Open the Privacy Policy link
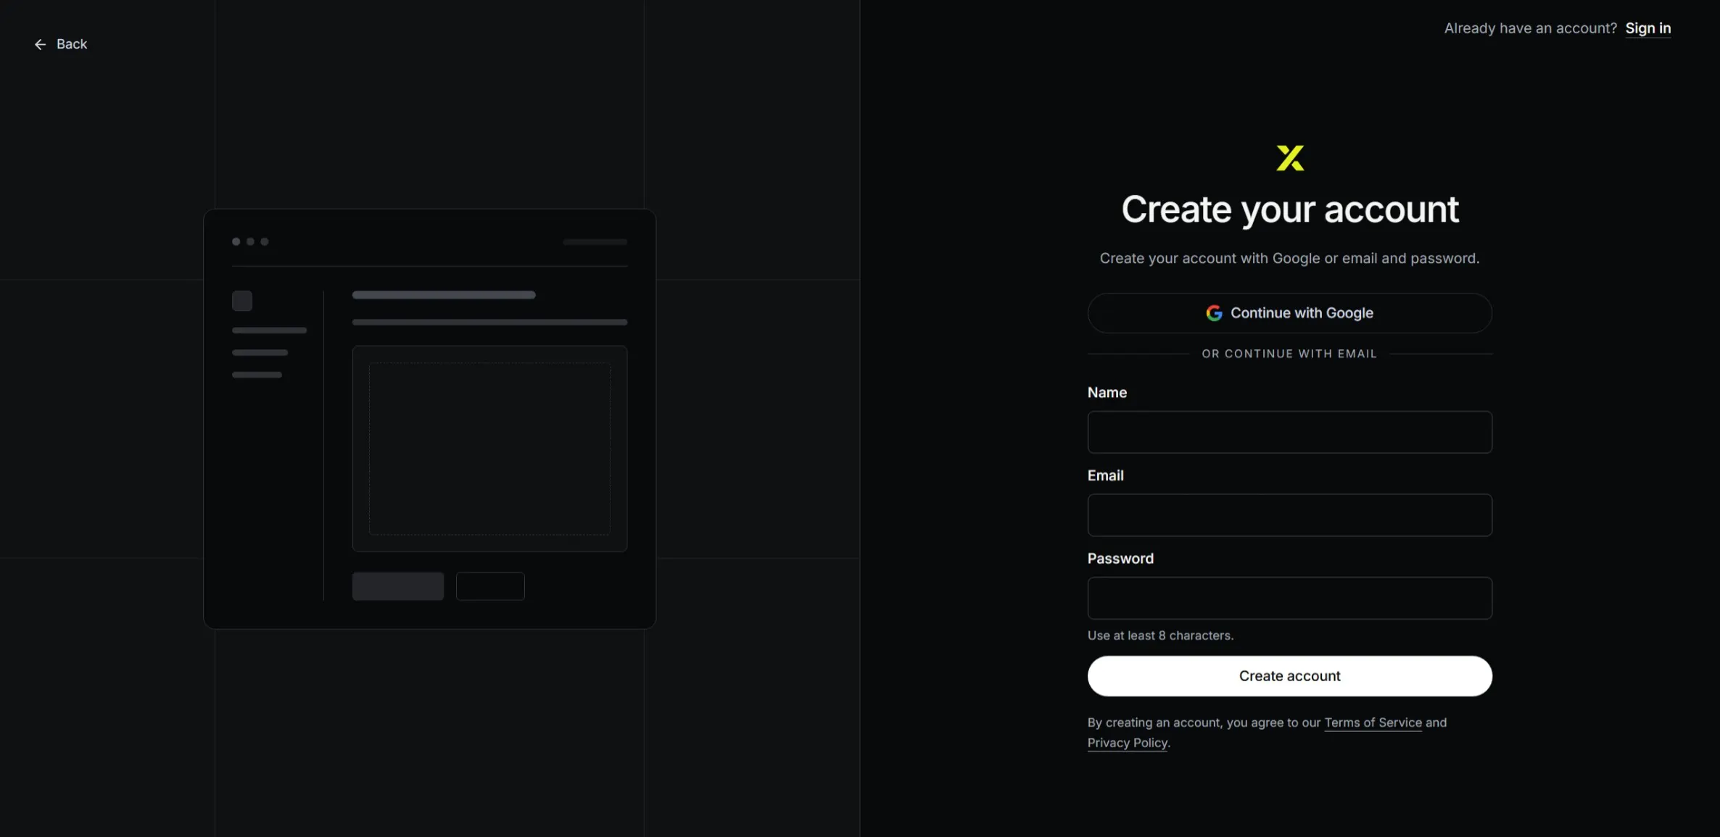Viewport: 1720px width, 837px height. (x=1128, y=743)
